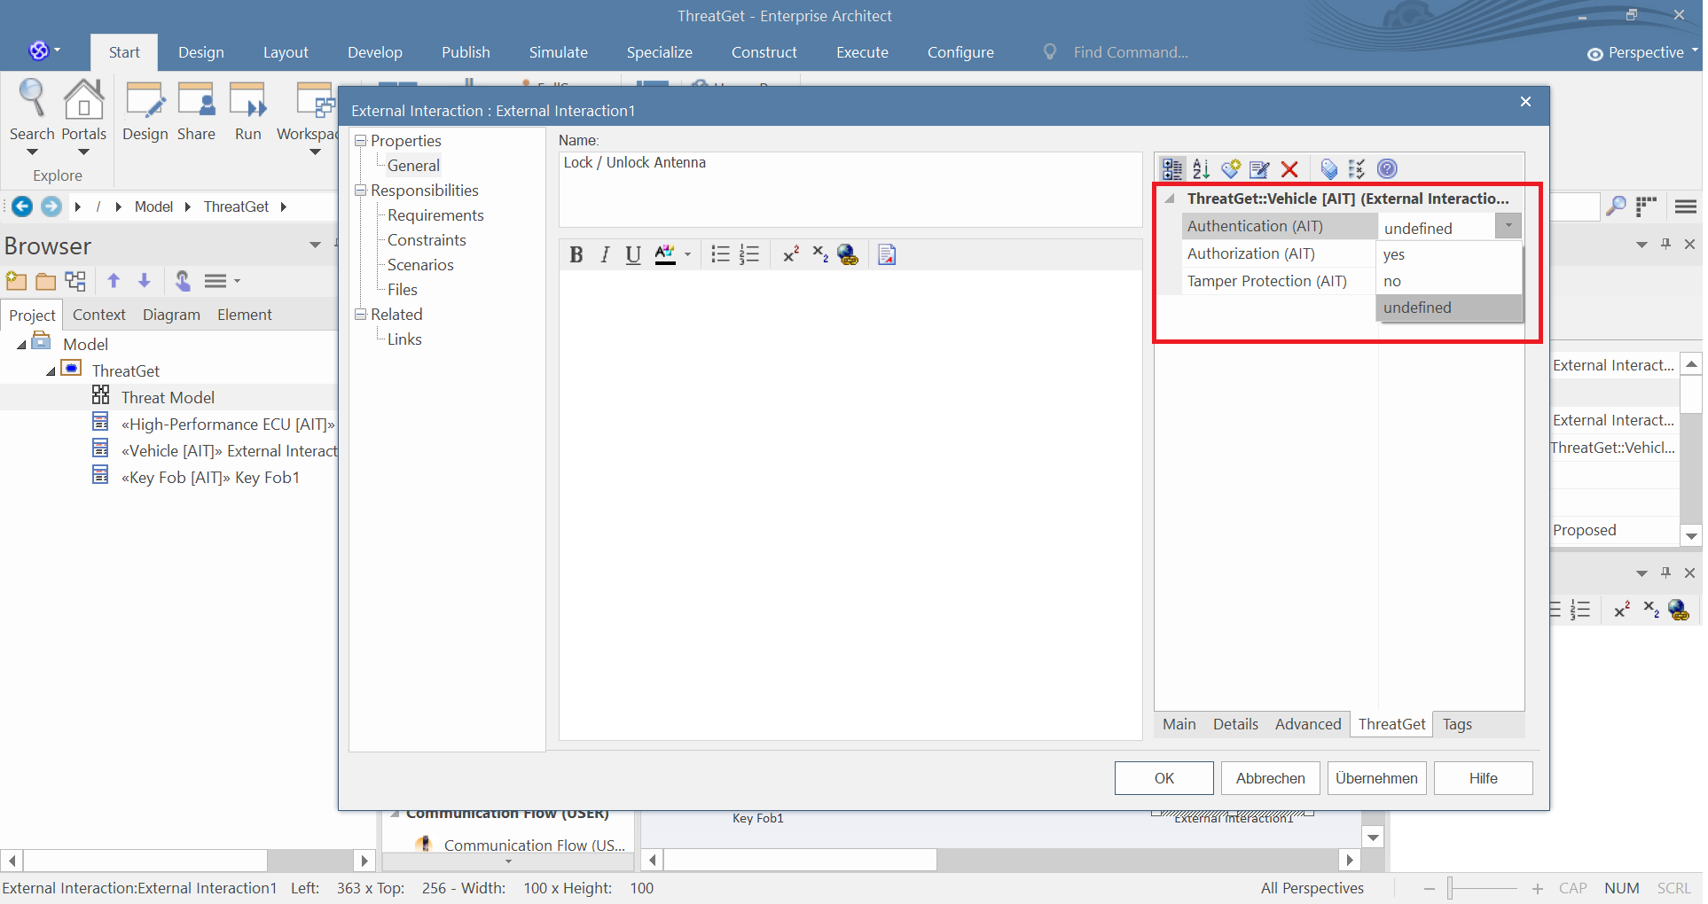Open the Simulate ribbon tab
This screenshot has height=904, width=1708.
558,52
